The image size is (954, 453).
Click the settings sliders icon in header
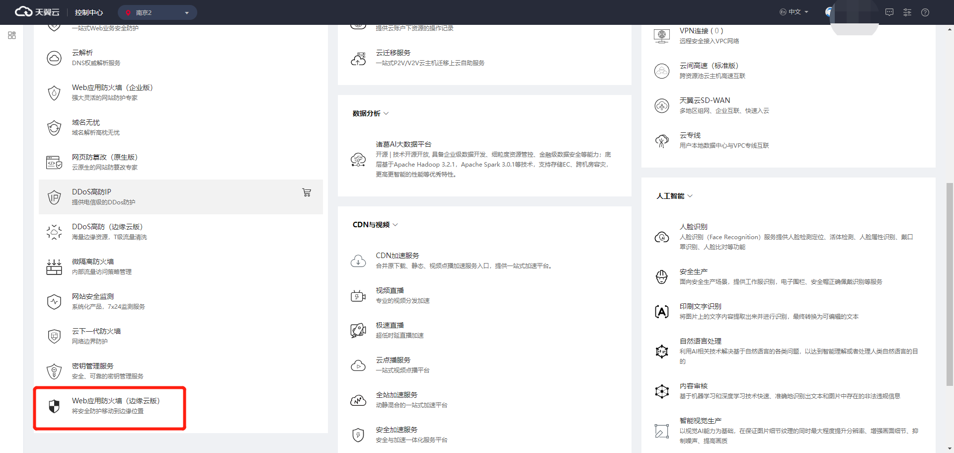(x=907, y=12)
